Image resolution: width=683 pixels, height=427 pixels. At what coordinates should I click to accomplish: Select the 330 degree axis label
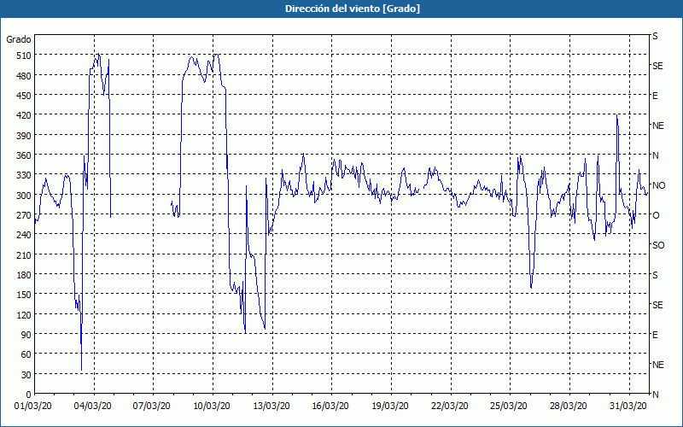24,175
